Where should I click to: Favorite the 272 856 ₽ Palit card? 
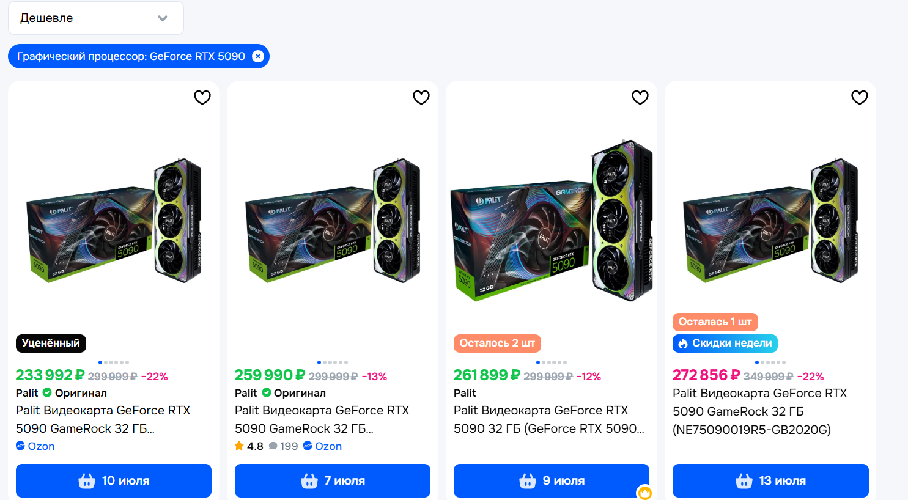[x=860, y=97]
